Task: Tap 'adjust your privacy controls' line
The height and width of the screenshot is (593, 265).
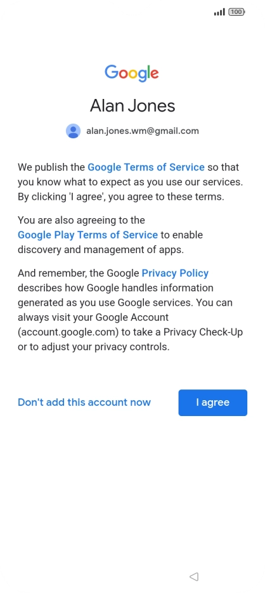Action: pyautogui.click(x=93, y=347)
